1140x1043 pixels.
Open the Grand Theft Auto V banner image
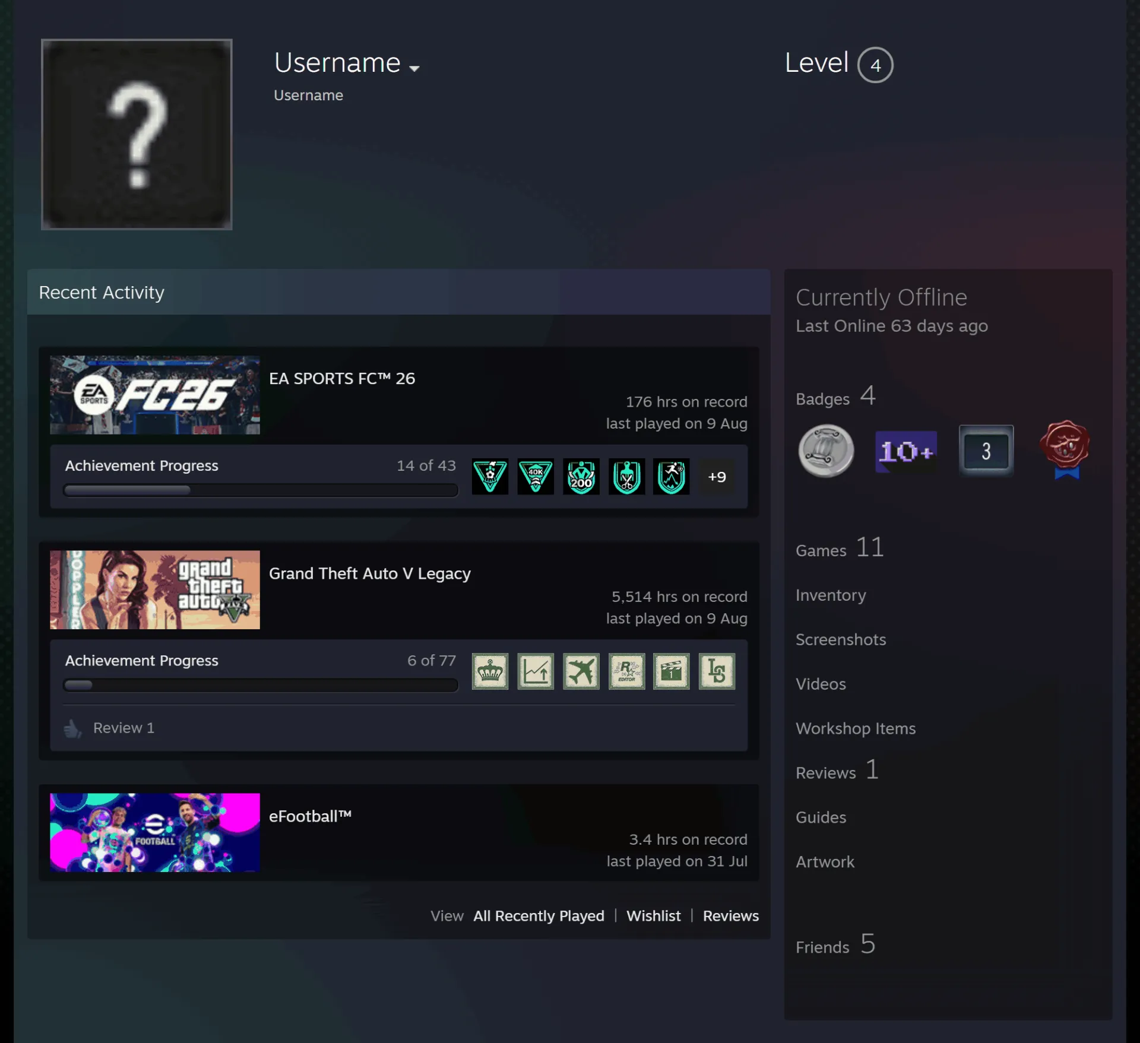pyautogui.click(x=155, y=589)
